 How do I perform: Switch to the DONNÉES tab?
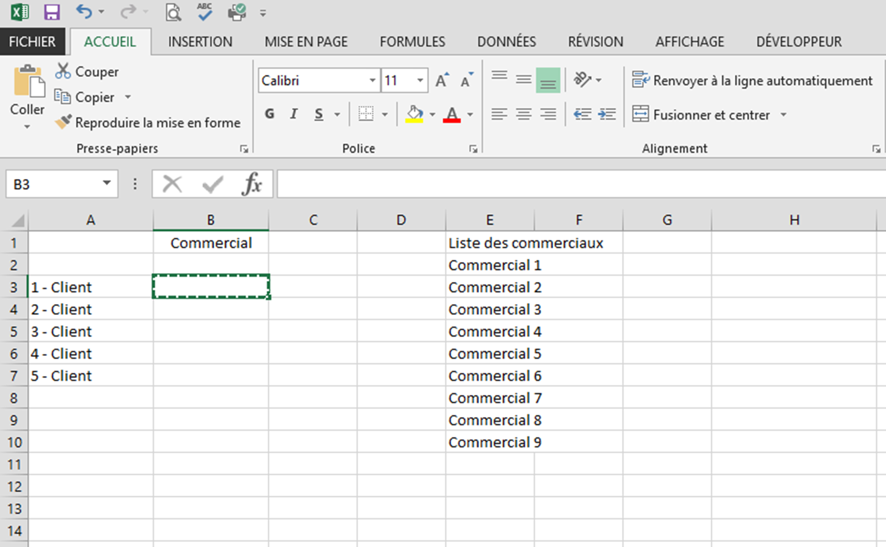(x=506, y=42)
